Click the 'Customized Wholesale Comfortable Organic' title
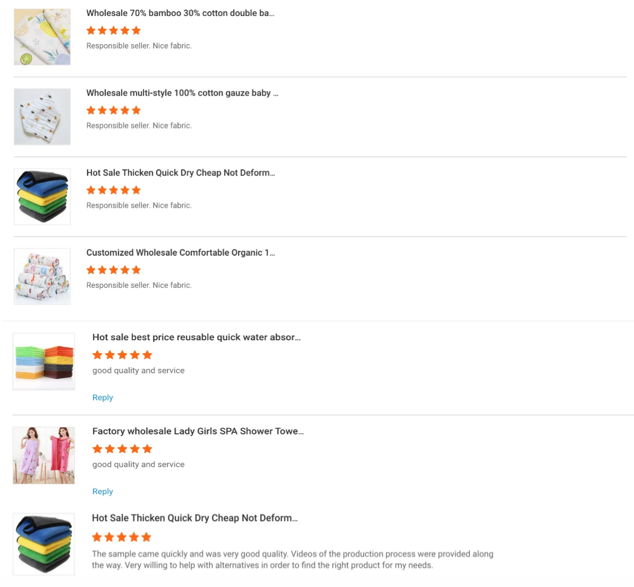The height and width of the screenshot is (587, 634). point(181,253)
